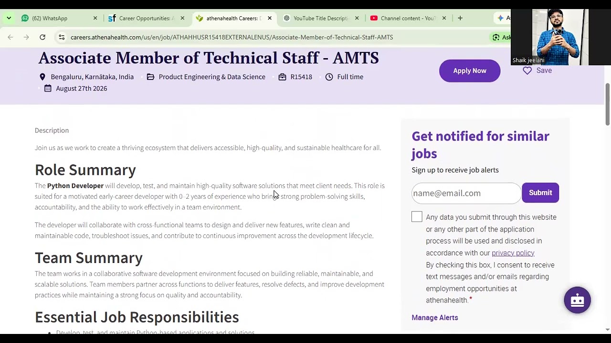Go back to the previous page
611x343 pixels.
11,37
